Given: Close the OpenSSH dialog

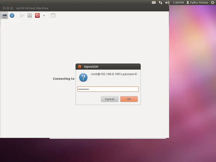Looking at the screenshot, I should tap(79, 67).
